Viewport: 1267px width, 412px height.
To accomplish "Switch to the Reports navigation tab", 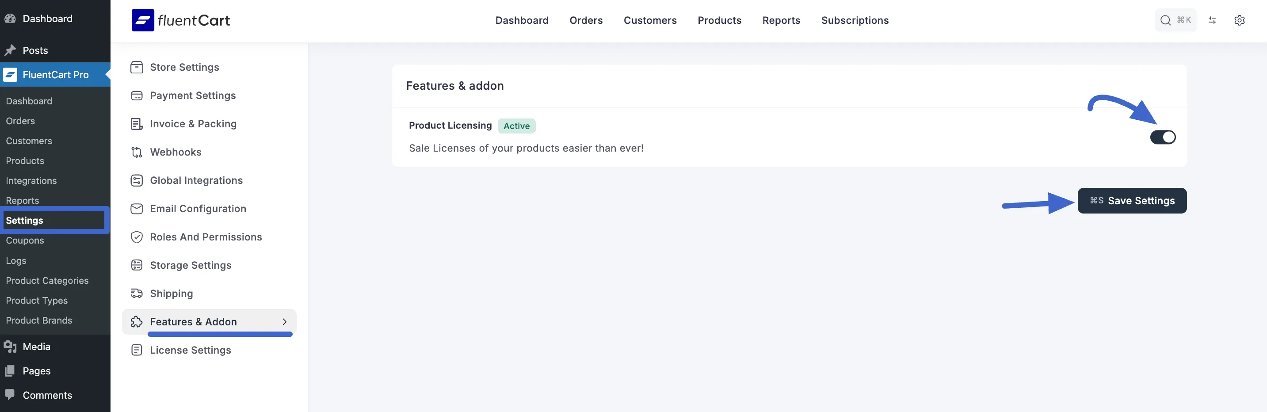I will (x=781, y=20).
